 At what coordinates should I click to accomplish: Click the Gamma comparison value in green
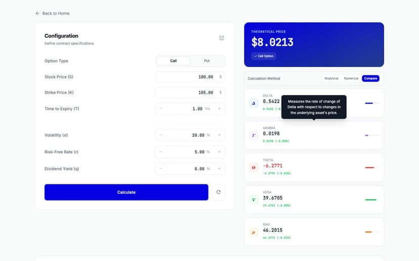276,141
